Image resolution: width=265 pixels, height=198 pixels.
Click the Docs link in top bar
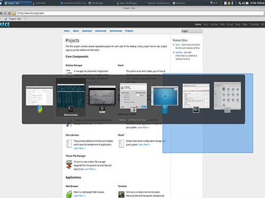(206, 24)
